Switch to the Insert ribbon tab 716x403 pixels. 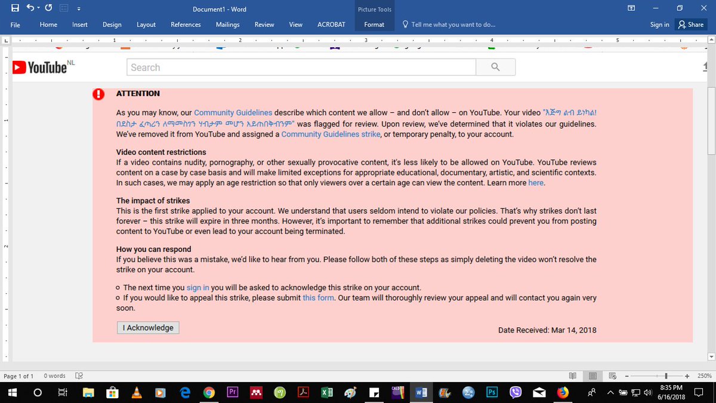click(x=80, y=24)
